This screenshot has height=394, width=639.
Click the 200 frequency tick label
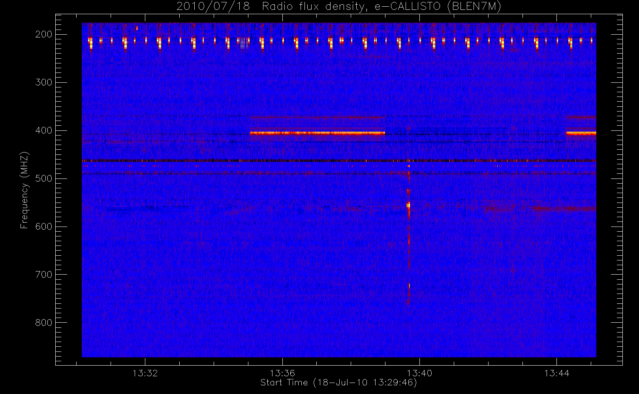44,34
